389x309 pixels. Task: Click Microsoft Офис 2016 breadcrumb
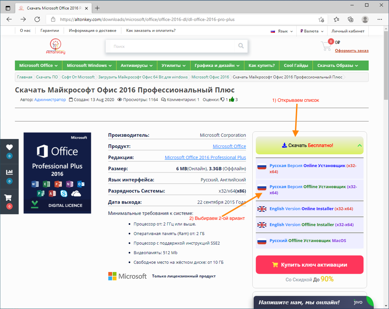210,77
